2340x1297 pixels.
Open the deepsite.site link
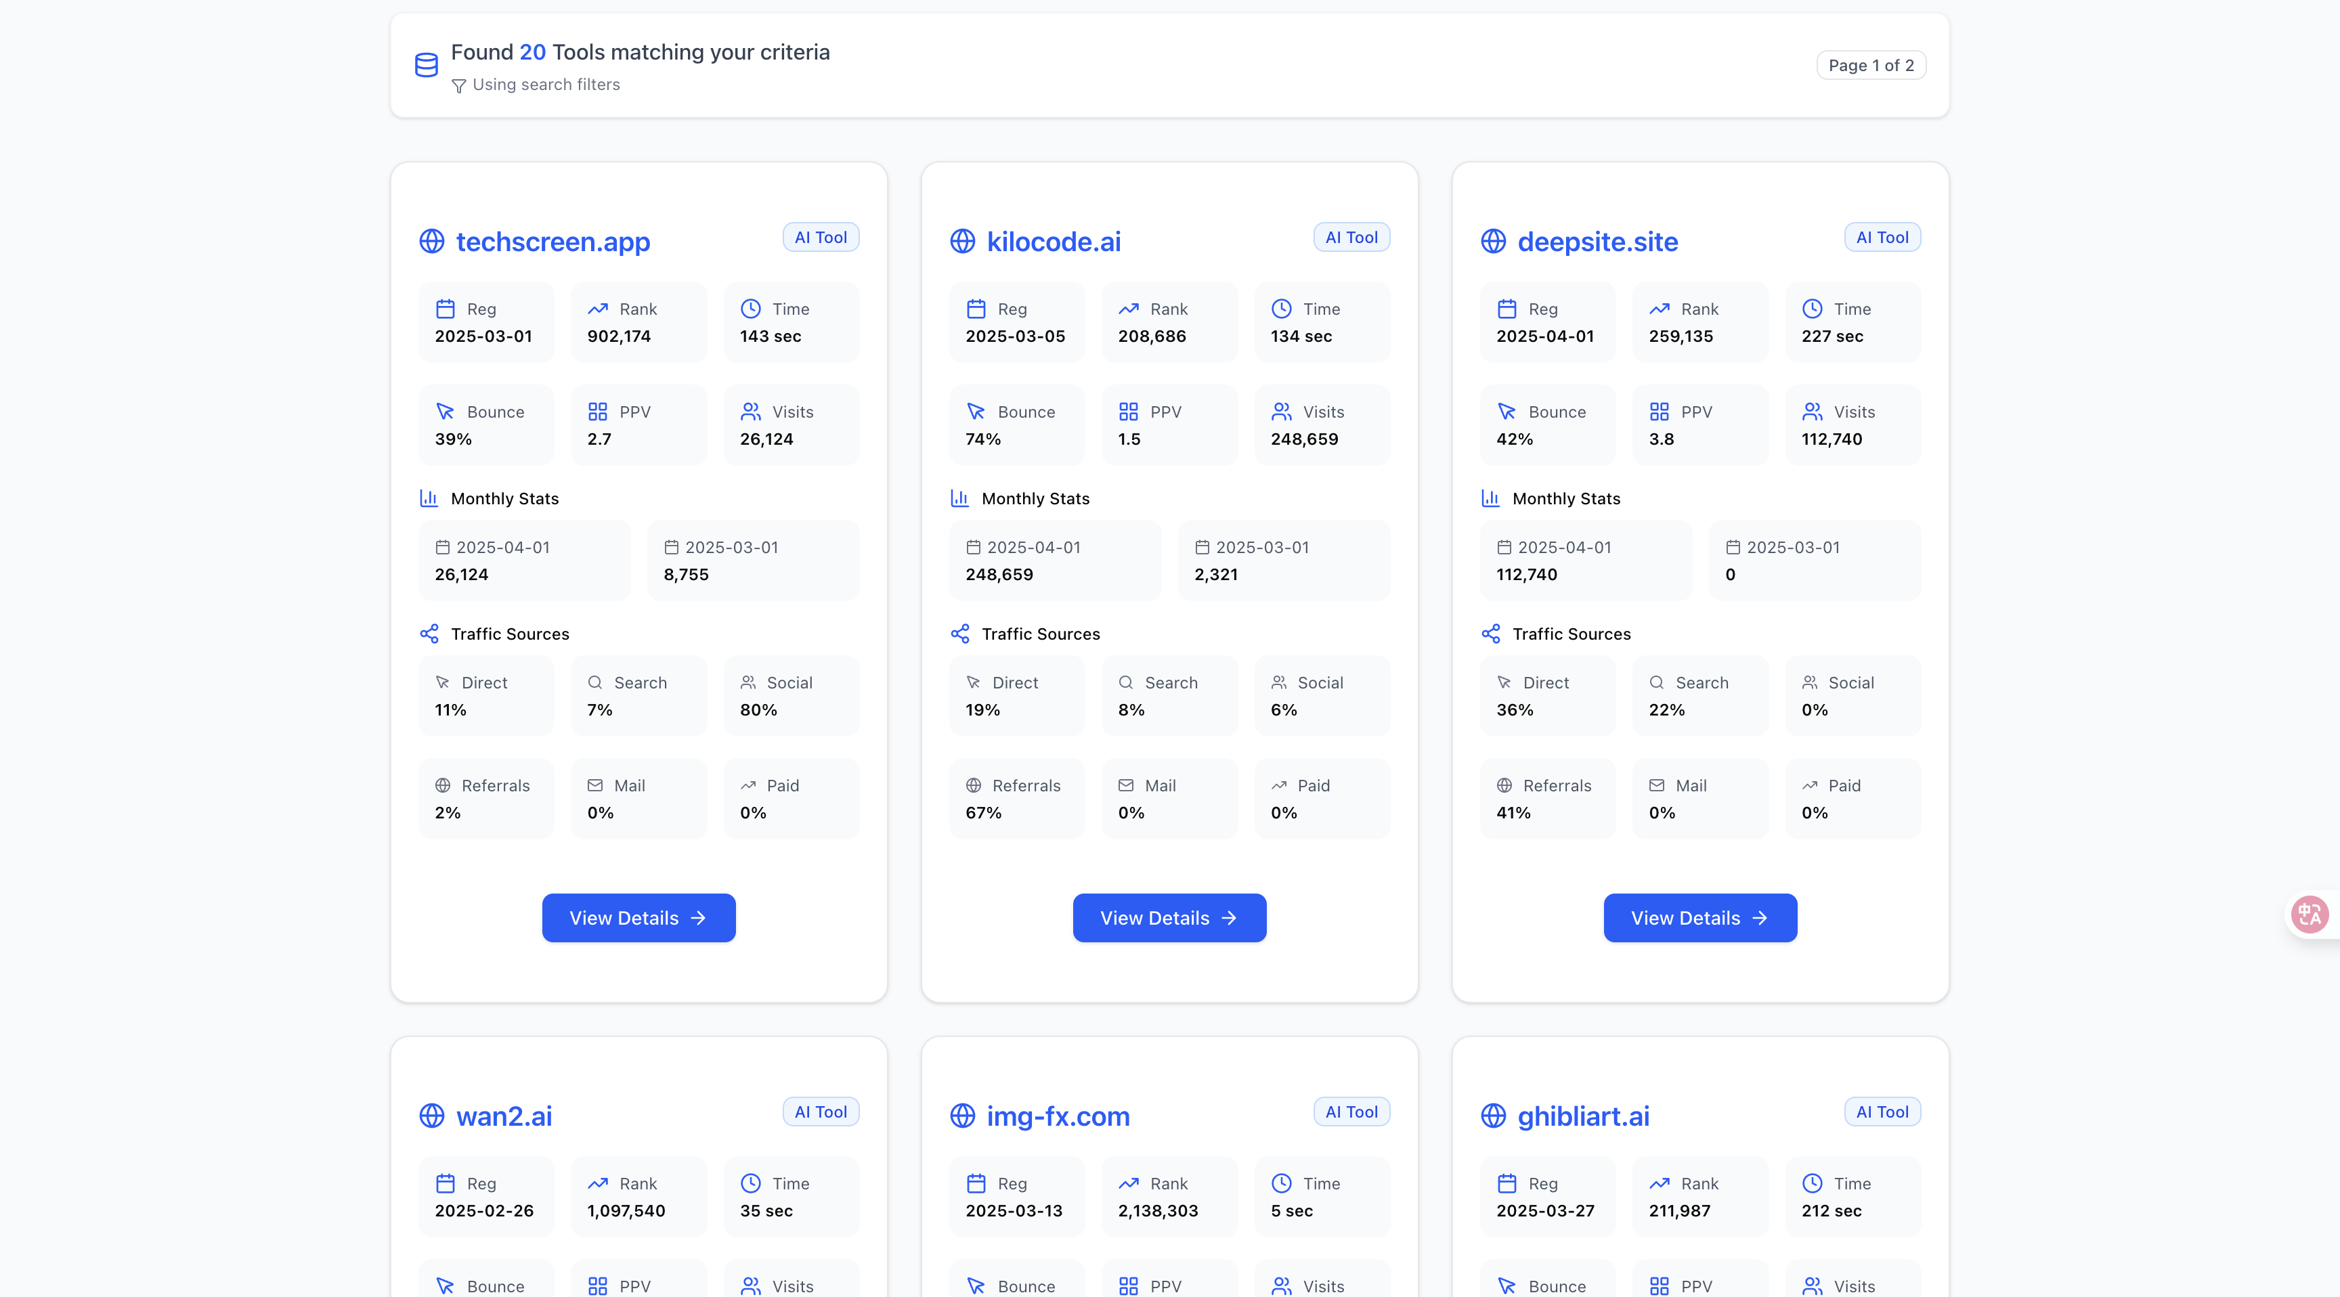point(1598,242)
